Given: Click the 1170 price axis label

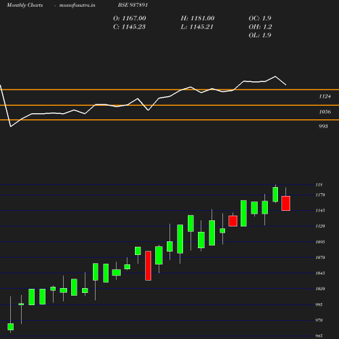Looking at the screenshot, I should point(320,195).
